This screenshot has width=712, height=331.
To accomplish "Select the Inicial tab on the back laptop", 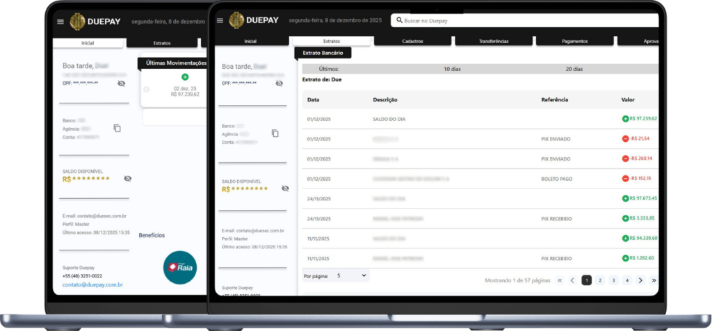I will 88,43.
